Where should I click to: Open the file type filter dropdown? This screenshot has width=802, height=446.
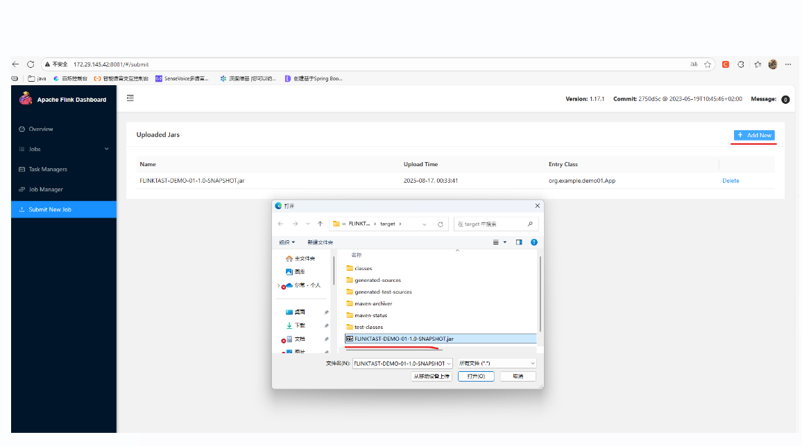tap(496, 364)
